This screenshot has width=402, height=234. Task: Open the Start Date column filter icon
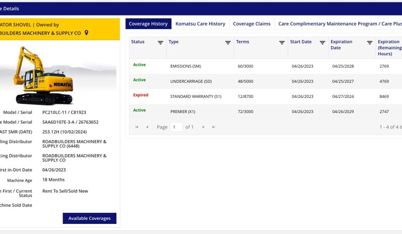click(322, 43)
